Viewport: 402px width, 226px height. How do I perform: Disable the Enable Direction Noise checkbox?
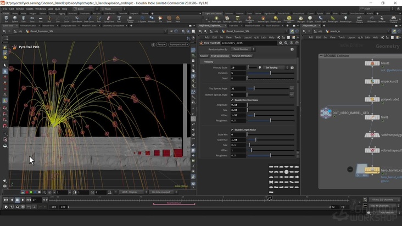point(232,100)
